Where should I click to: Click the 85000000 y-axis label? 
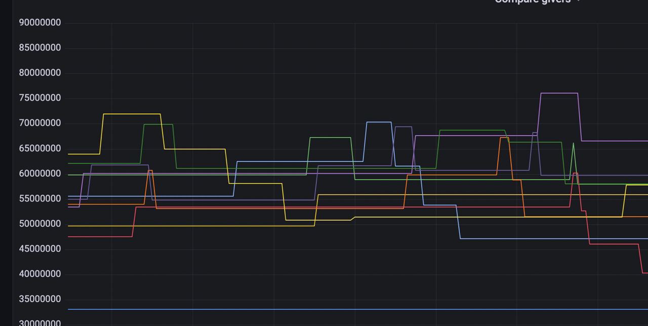(40, 48)
